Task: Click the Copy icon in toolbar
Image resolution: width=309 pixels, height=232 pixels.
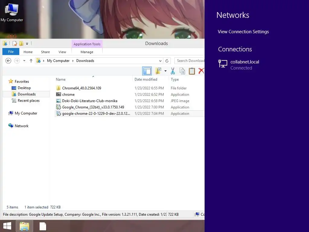Action: coord(182,71)
